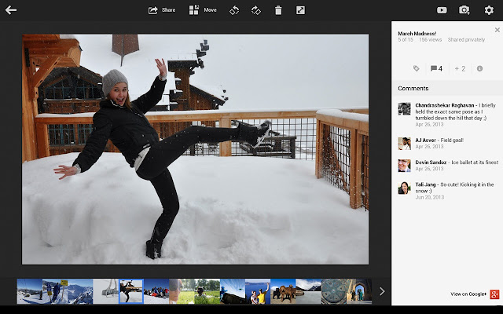This screenshot has width=503, height=314.
Task: Go back with the left arrow
Action: pyautogui.click(x=10, y=10)
